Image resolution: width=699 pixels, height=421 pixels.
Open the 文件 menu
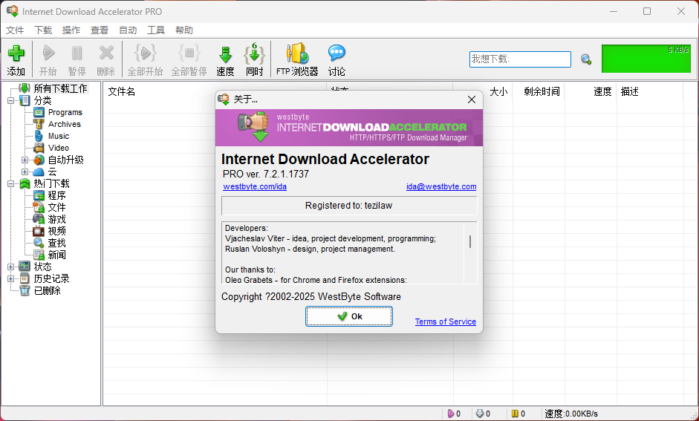[x=15, y=30]
